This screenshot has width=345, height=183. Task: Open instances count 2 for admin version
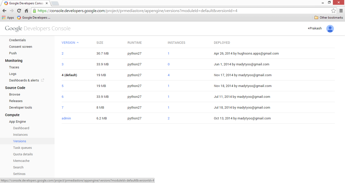point(169,118)
